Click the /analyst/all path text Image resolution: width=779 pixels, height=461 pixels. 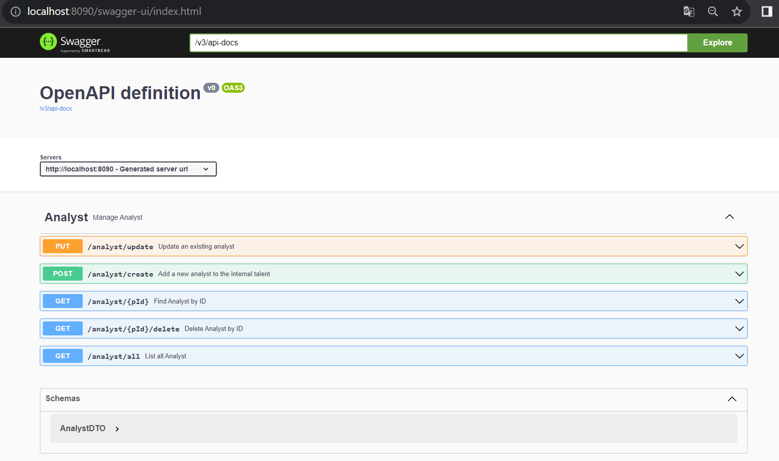pos(114,356)
